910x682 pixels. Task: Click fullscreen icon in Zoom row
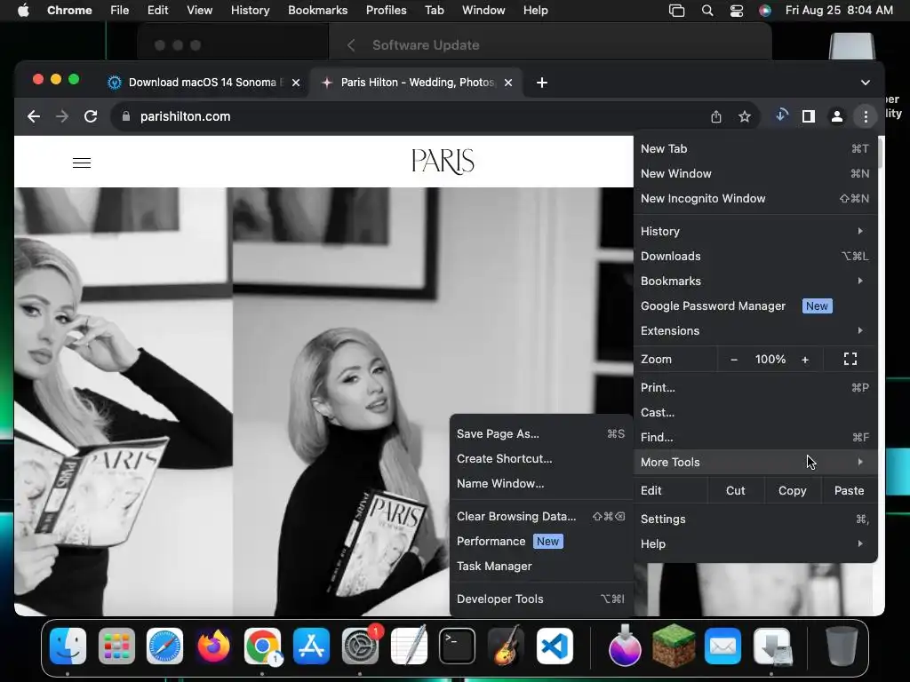coord(850,359)
